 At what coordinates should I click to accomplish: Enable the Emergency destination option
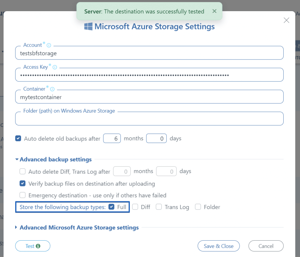[x=23, y=195]
